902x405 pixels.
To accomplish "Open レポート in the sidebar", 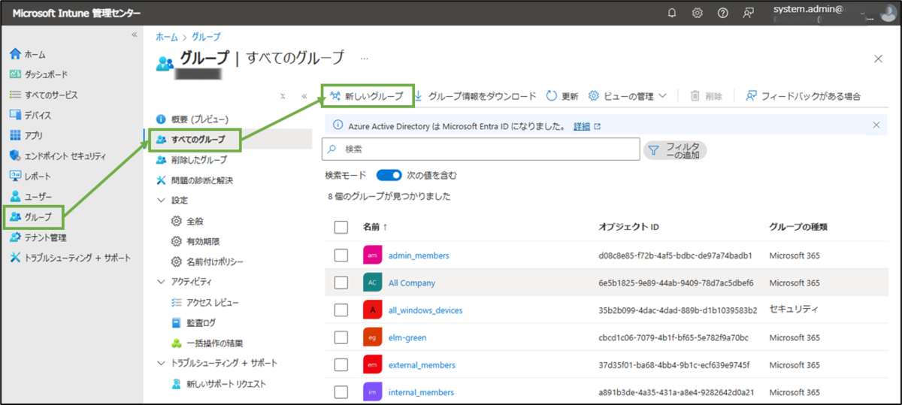I will click(30, 176).
